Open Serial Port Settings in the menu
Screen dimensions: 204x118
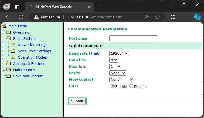(34, 51)
